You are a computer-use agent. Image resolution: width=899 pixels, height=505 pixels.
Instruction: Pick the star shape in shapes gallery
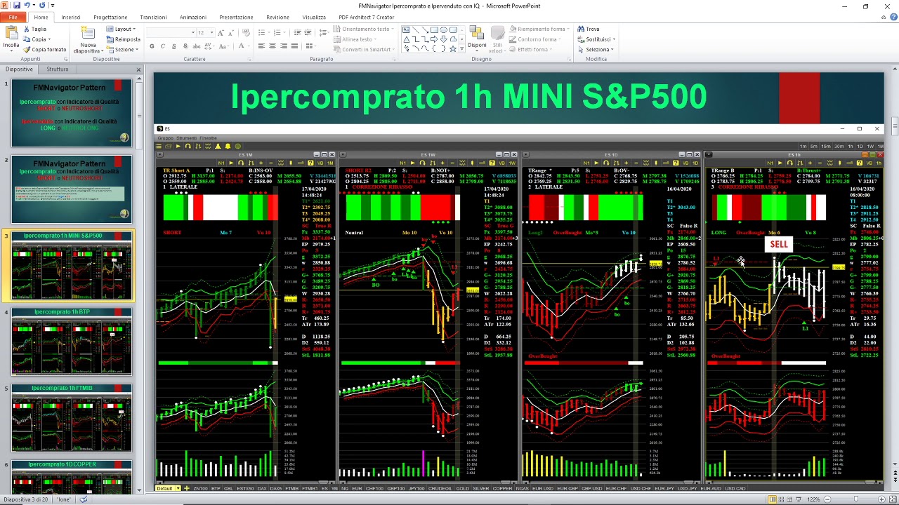(452, 48)
